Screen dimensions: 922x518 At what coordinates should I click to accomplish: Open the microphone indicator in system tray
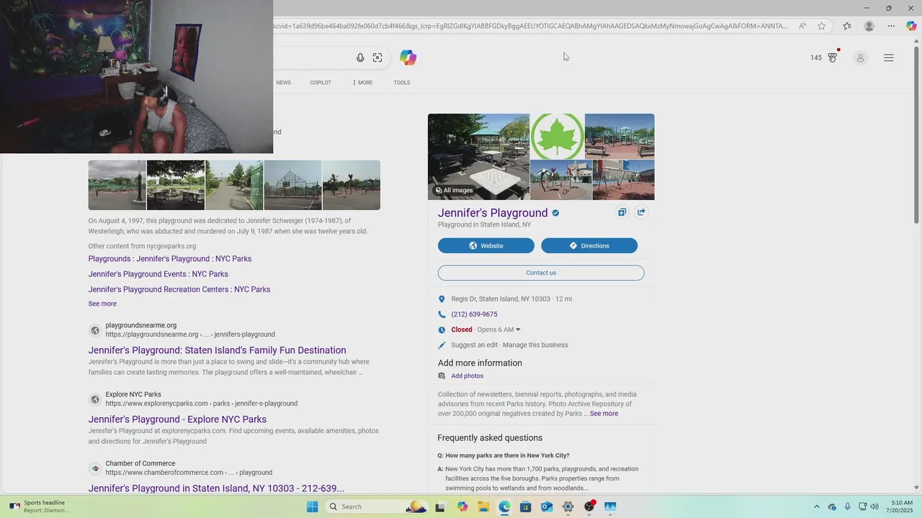point(847,506)
